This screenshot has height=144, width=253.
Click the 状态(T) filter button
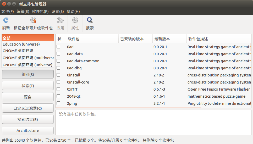pyautogui.click(x=28, y=86)
